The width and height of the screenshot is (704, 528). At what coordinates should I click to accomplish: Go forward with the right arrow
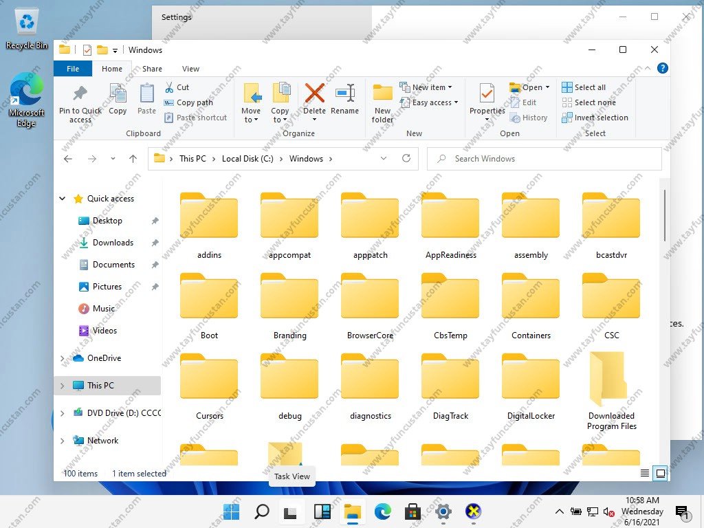click(x=92, y=159)
